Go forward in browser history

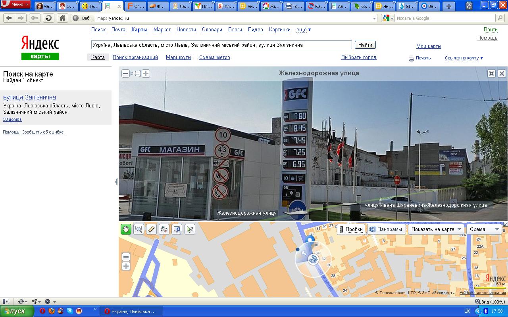coord(21,18)
